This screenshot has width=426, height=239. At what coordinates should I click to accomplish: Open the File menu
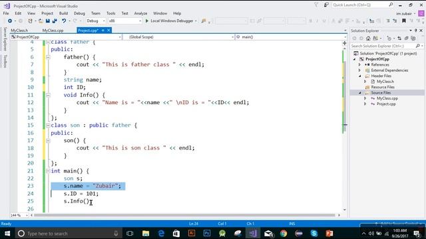pos(6,13)
